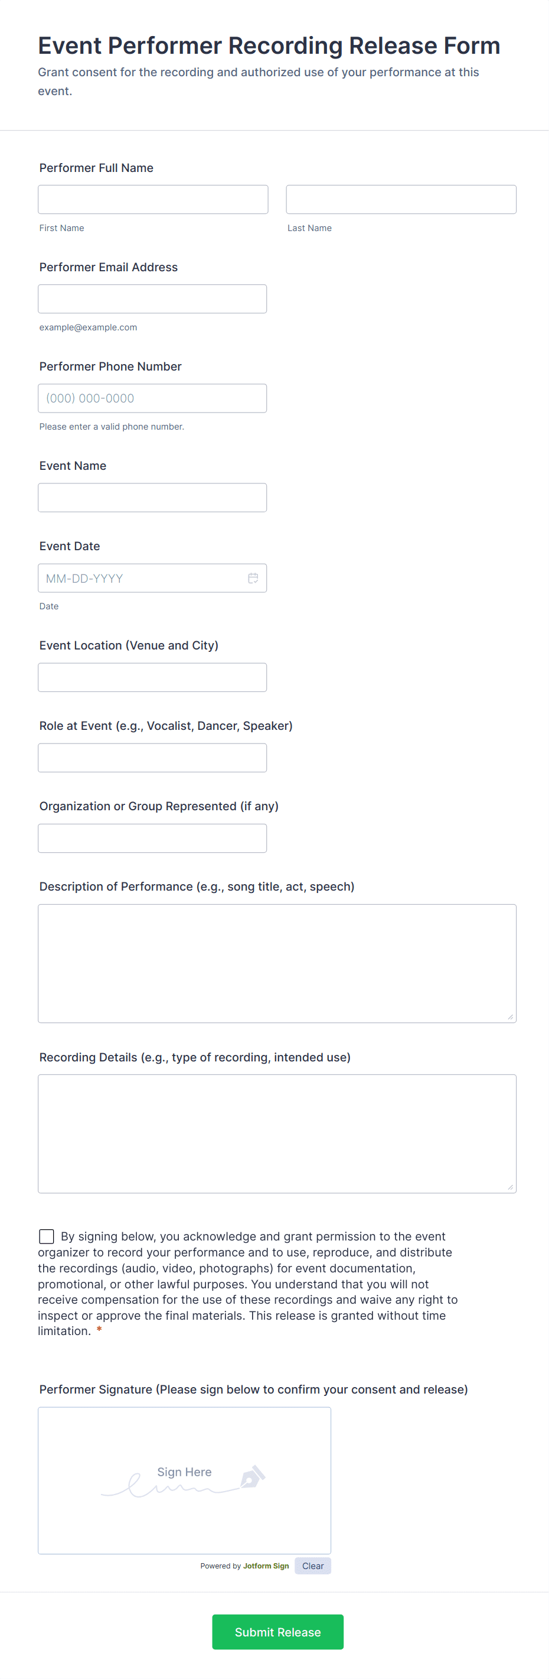This screenshot has height=1679, width=549.
Task: Click the Event Performer Recording Release Form title
Action: pos(269,45)
